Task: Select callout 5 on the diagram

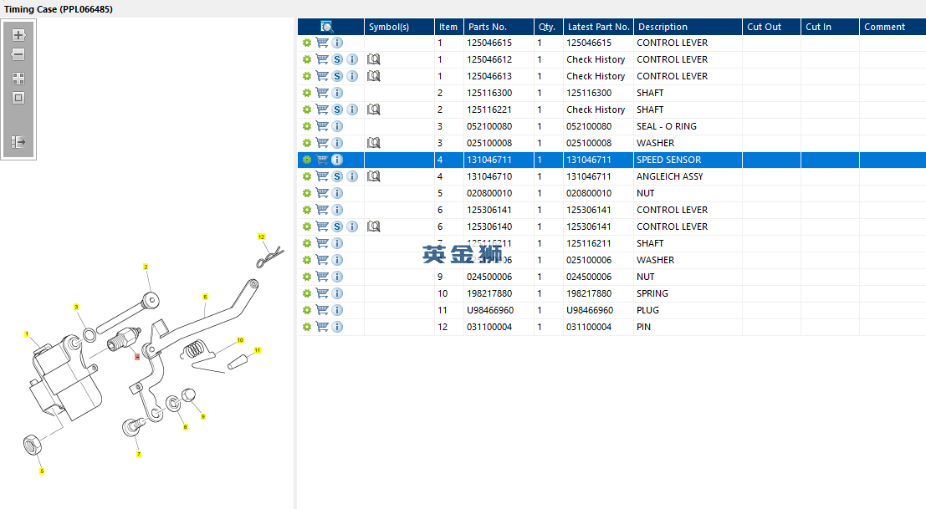Action: 42,471
